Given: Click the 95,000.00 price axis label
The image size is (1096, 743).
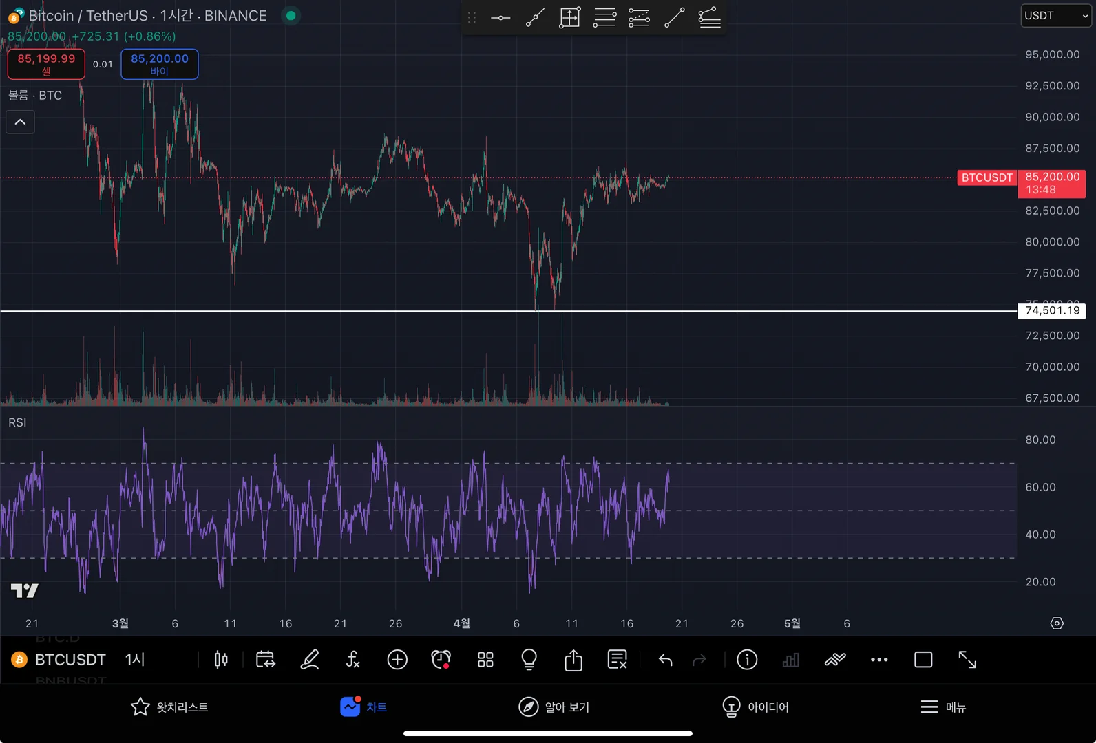Looking at the screenshot, I should [x=1053, y=54].
